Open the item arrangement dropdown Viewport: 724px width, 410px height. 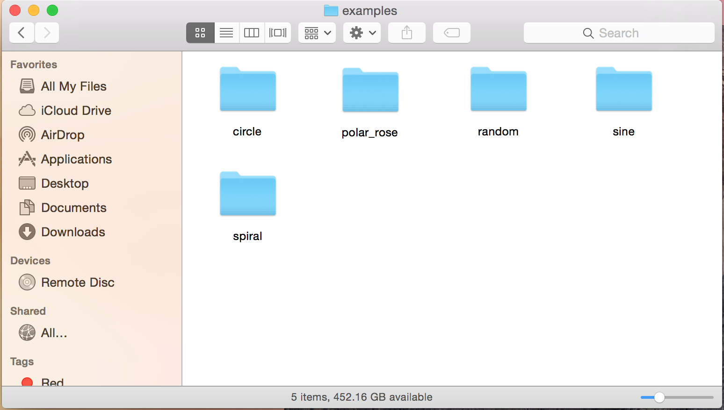coord(317,33)
